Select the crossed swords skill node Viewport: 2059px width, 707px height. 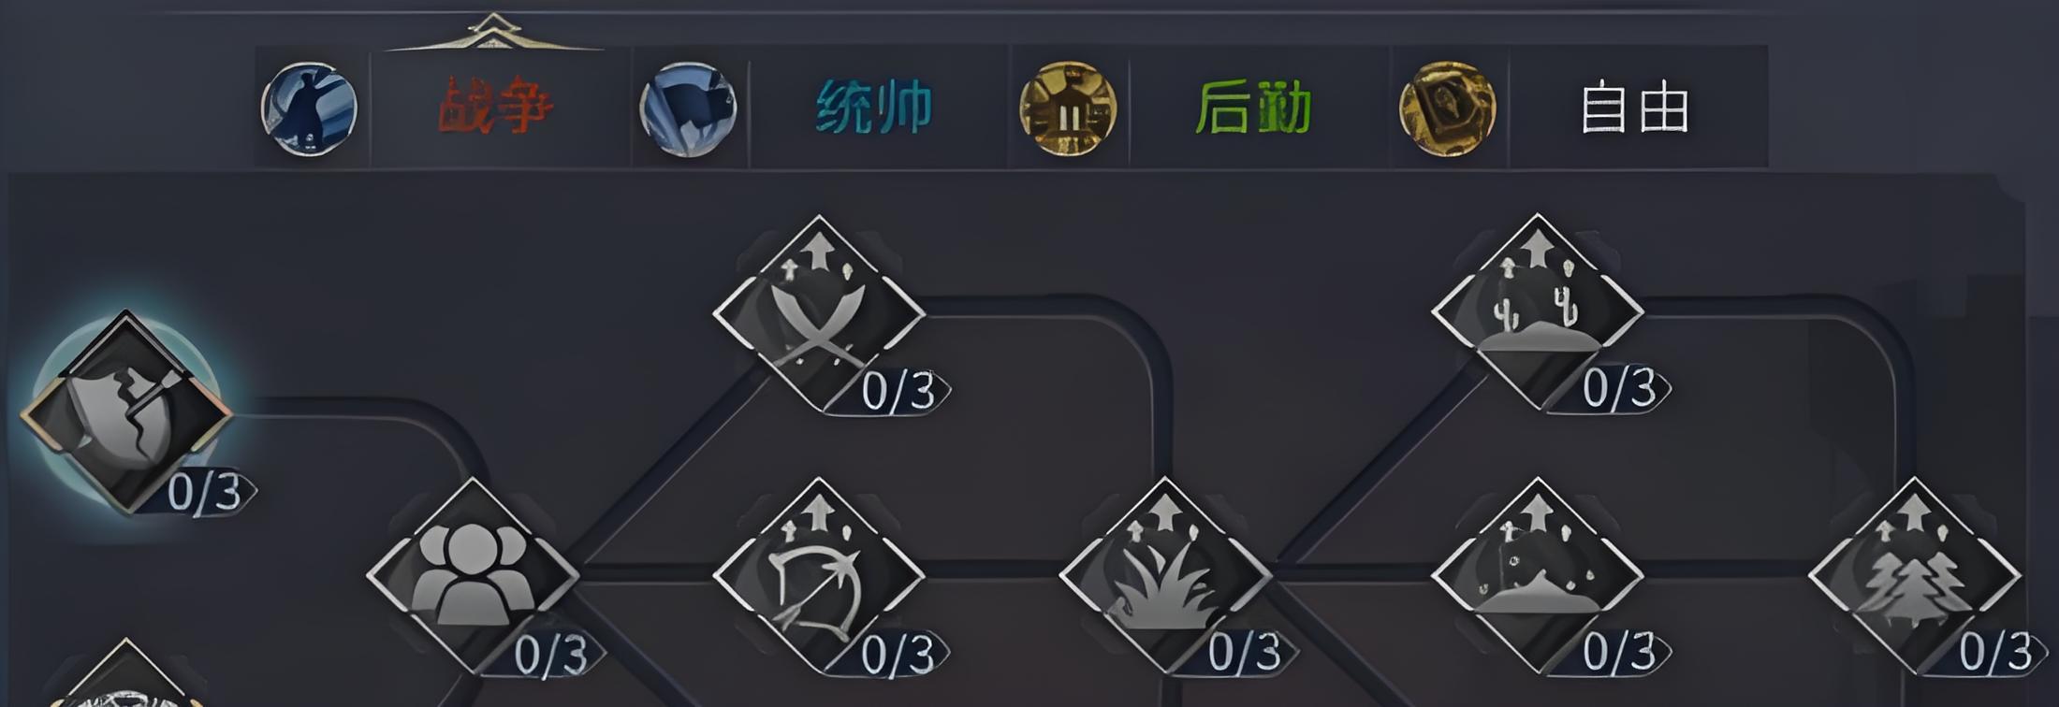[819, 311]
